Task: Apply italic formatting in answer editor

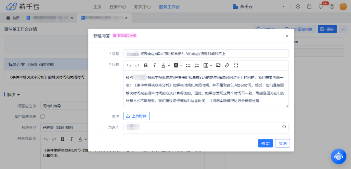Action: pyautogui.click(x=155, y=65)
